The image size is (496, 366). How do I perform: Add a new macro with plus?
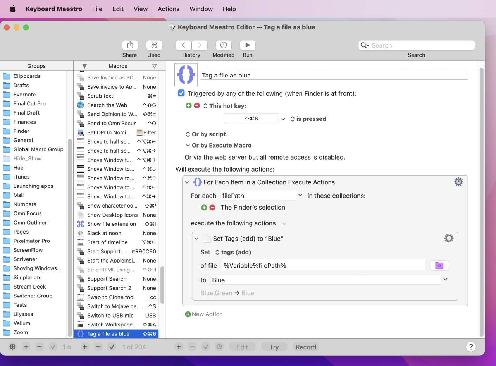pos(85,347)
